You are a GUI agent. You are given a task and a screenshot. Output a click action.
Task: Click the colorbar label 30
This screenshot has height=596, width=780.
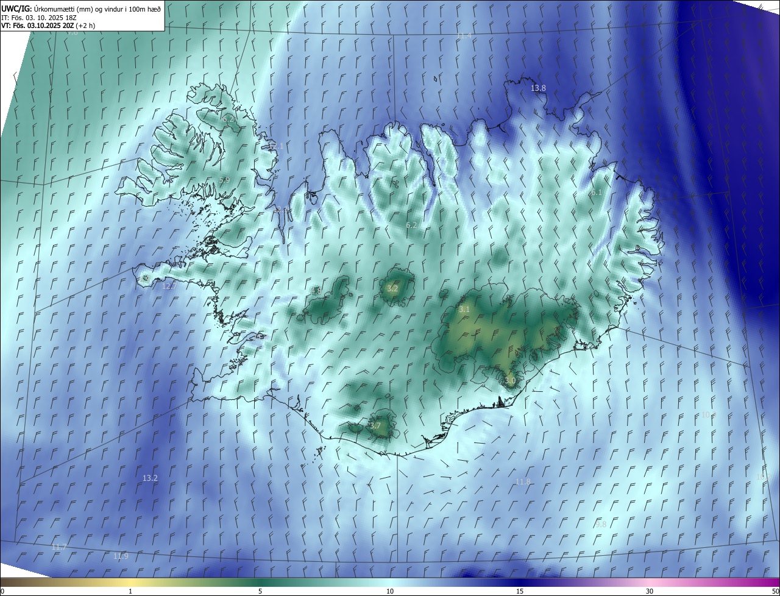point(650,591)
